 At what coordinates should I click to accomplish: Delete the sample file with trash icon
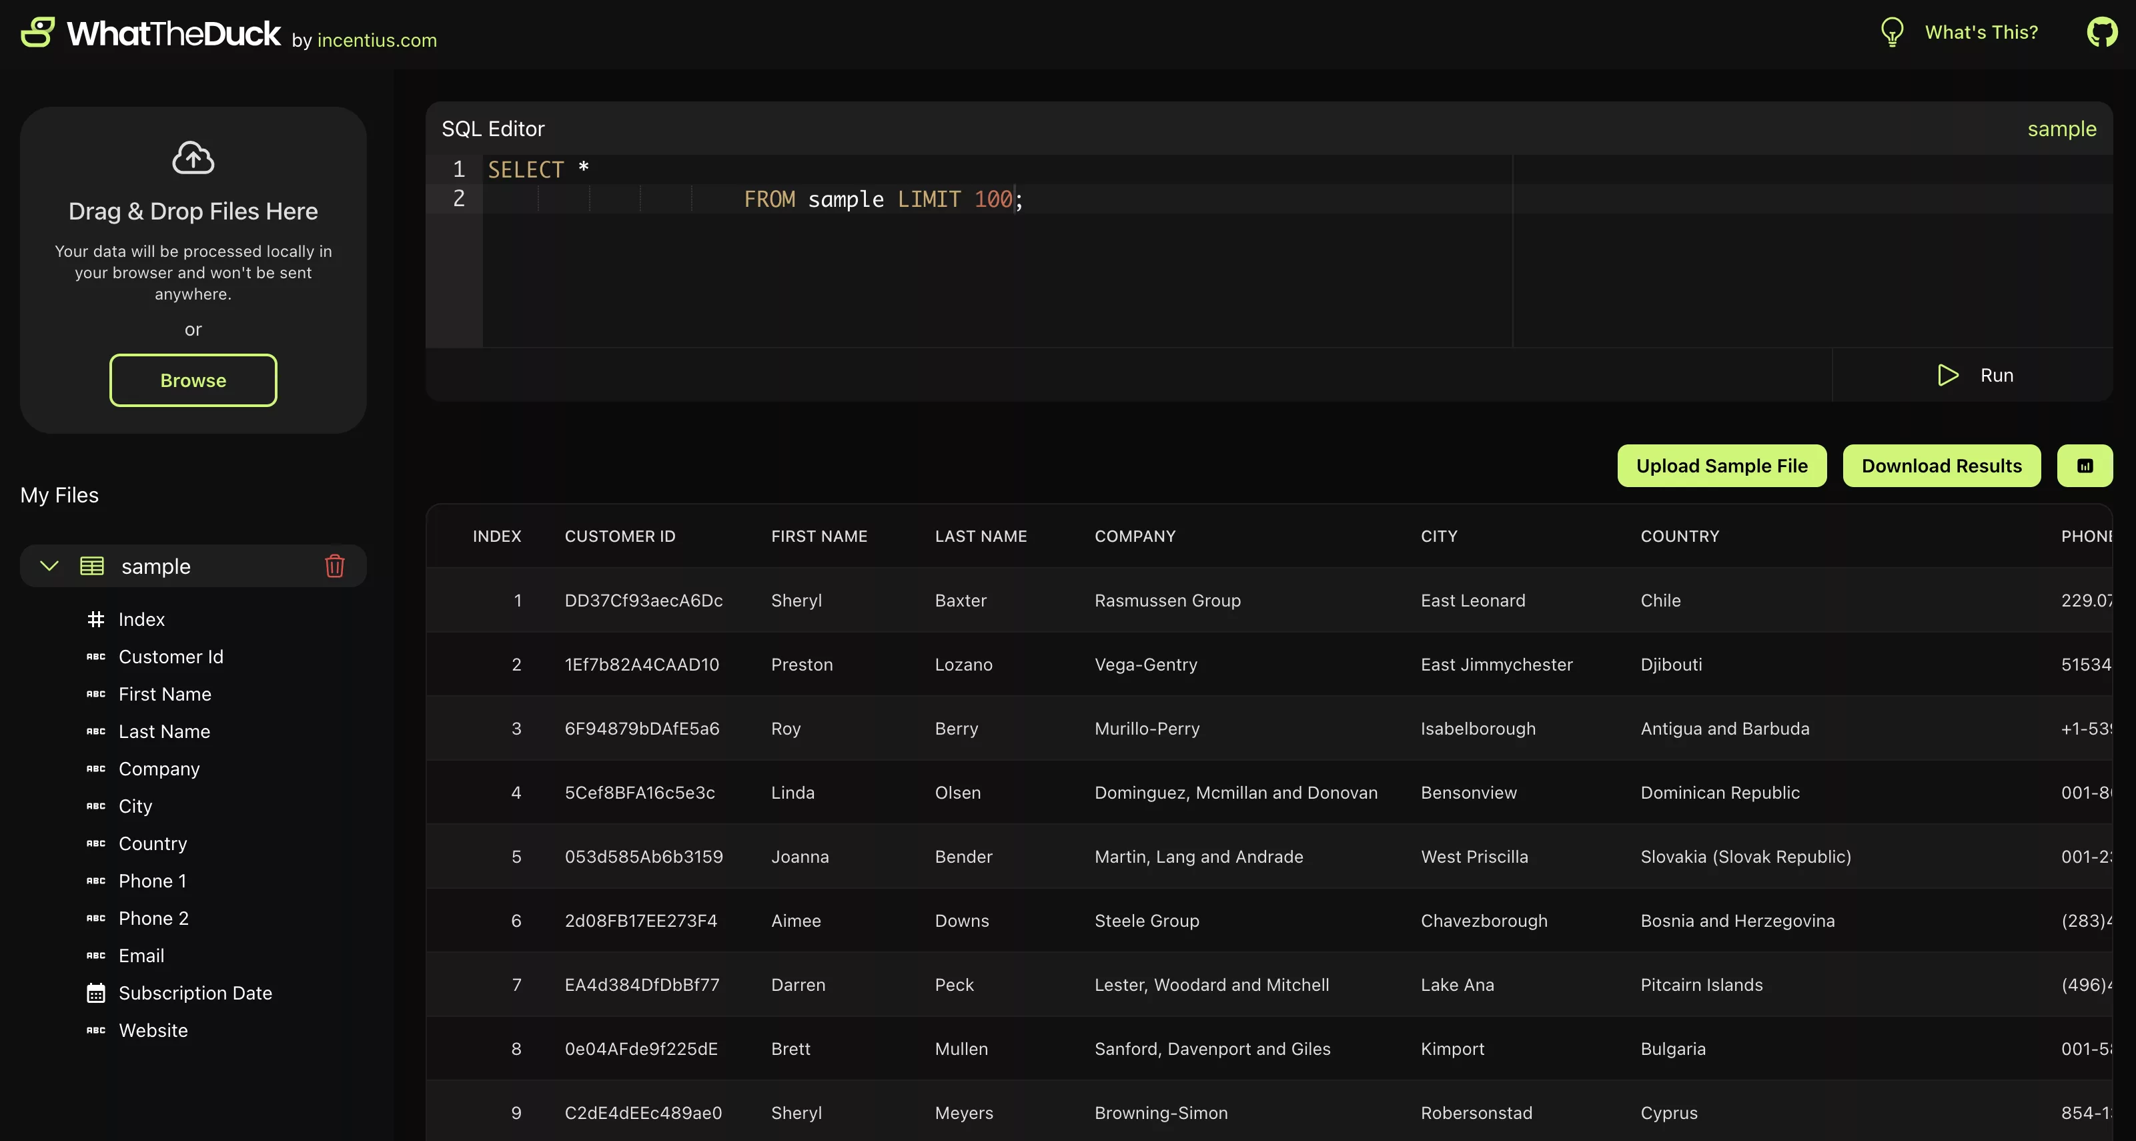pyautogui.click(x=334, y=566)
